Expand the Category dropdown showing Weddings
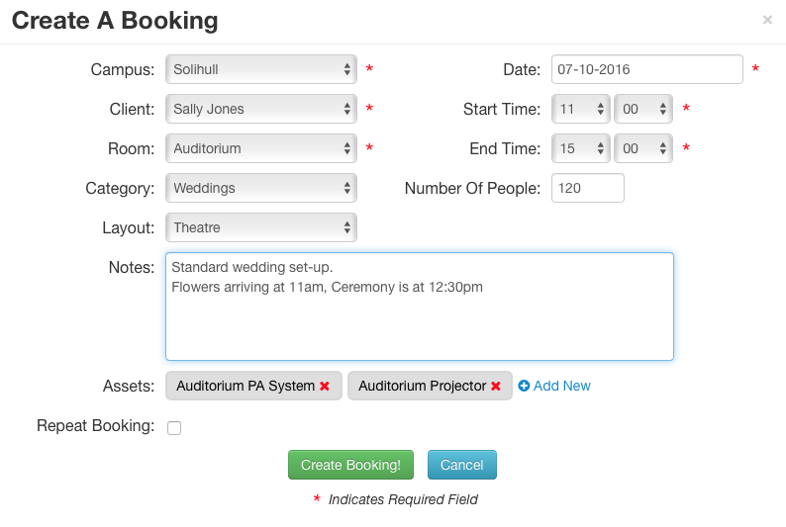This screenshot has width=786, height=527. click(261, 188)
